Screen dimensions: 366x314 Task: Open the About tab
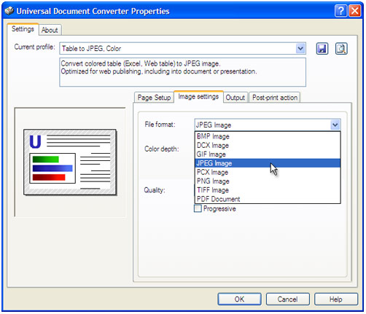pyautogui.click(x=50, y=30)
